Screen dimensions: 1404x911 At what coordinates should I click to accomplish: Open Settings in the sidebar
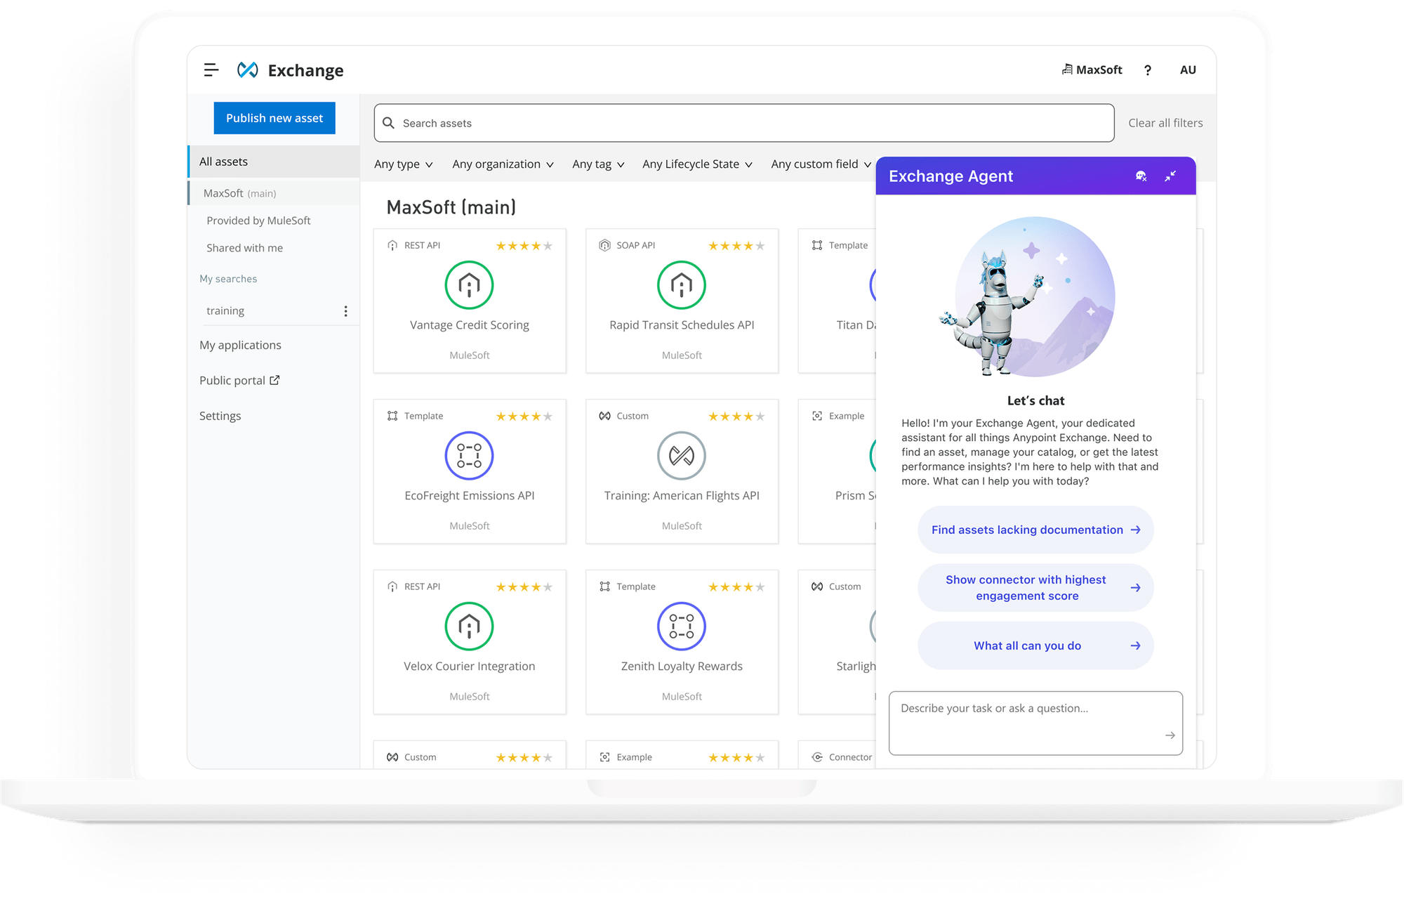(220, 416)
